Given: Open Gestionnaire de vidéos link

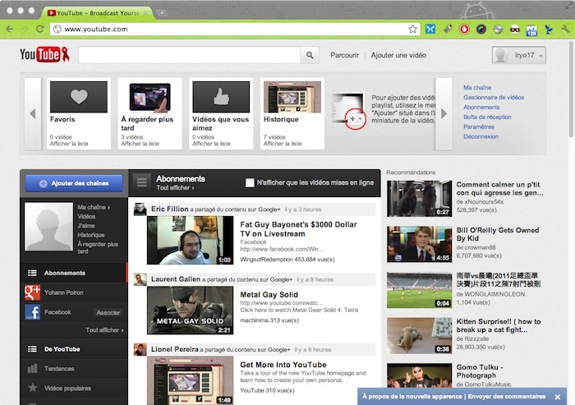Looking at the screenshot, I should coord(493,97).
